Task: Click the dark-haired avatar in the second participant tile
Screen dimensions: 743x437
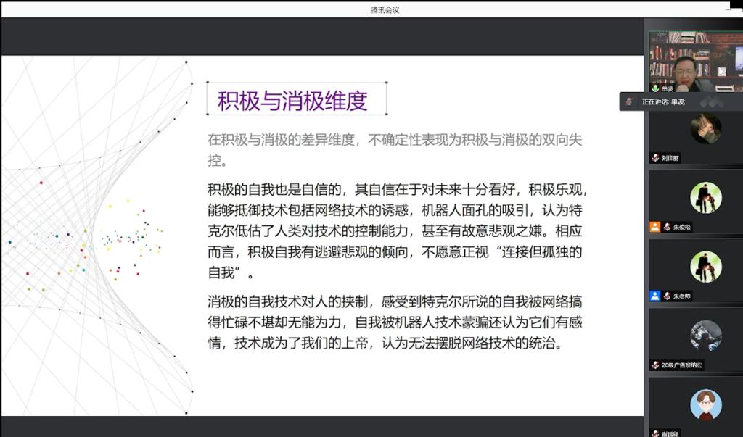Action: click(x=706, y=128)
